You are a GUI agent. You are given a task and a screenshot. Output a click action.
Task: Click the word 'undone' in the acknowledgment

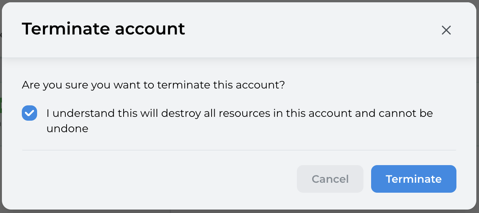67,129
